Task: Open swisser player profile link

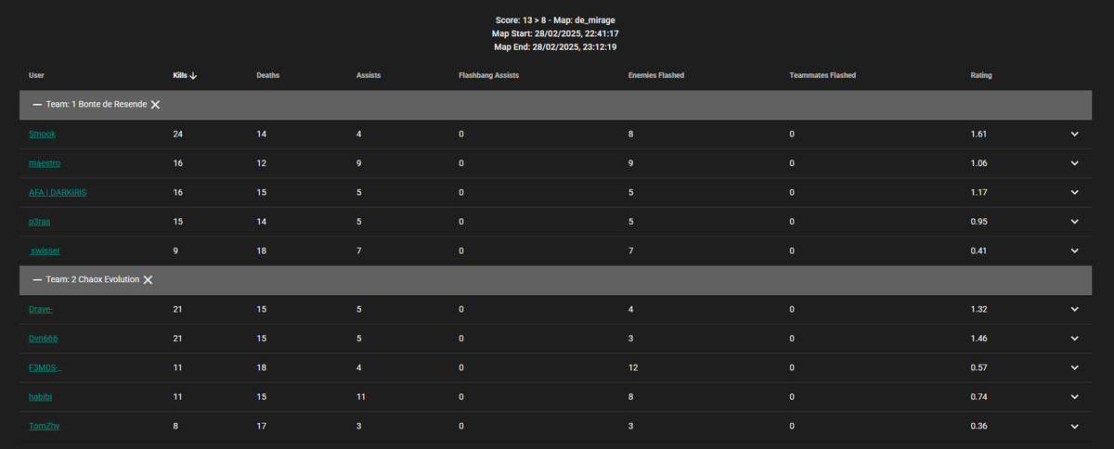Action: pos(45,250)
